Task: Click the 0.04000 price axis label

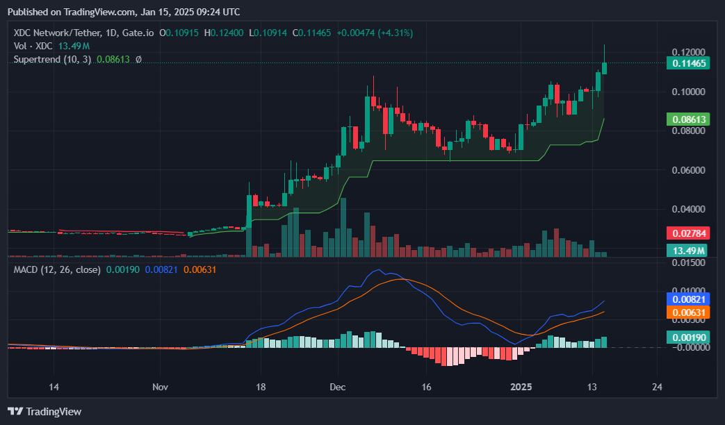Action: tap(688, 209)
